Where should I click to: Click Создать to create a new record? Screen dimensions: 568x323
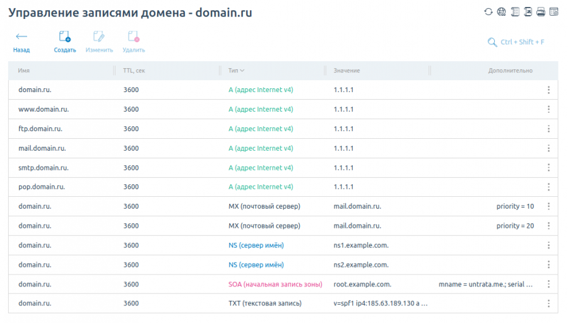click(65, 42)
